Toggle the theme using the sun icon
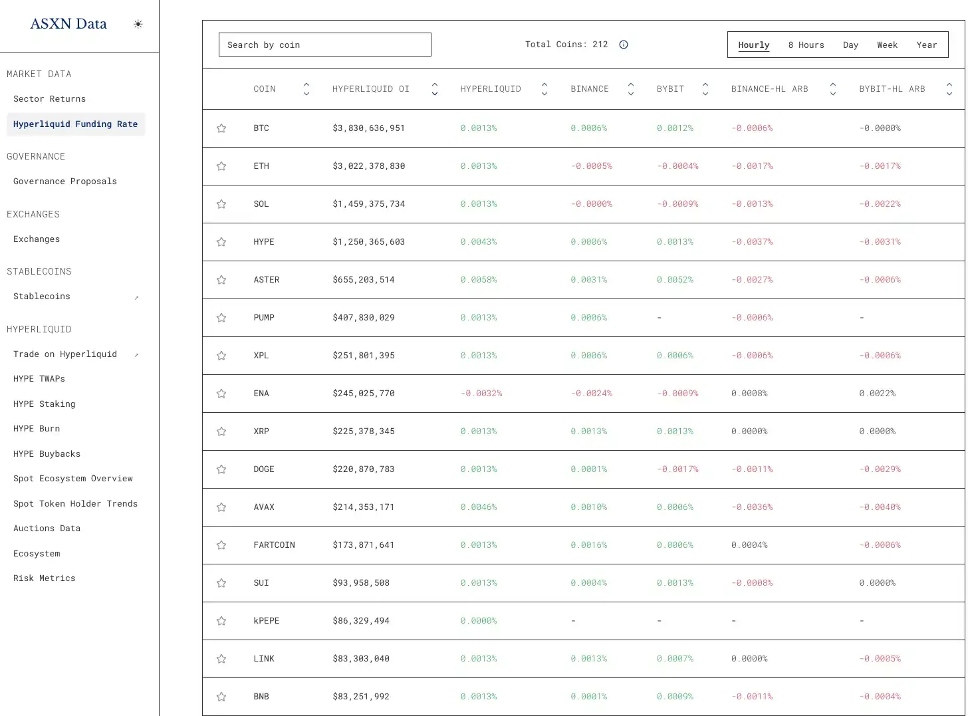The image size is (968, 716). click(x=138, y=24)
